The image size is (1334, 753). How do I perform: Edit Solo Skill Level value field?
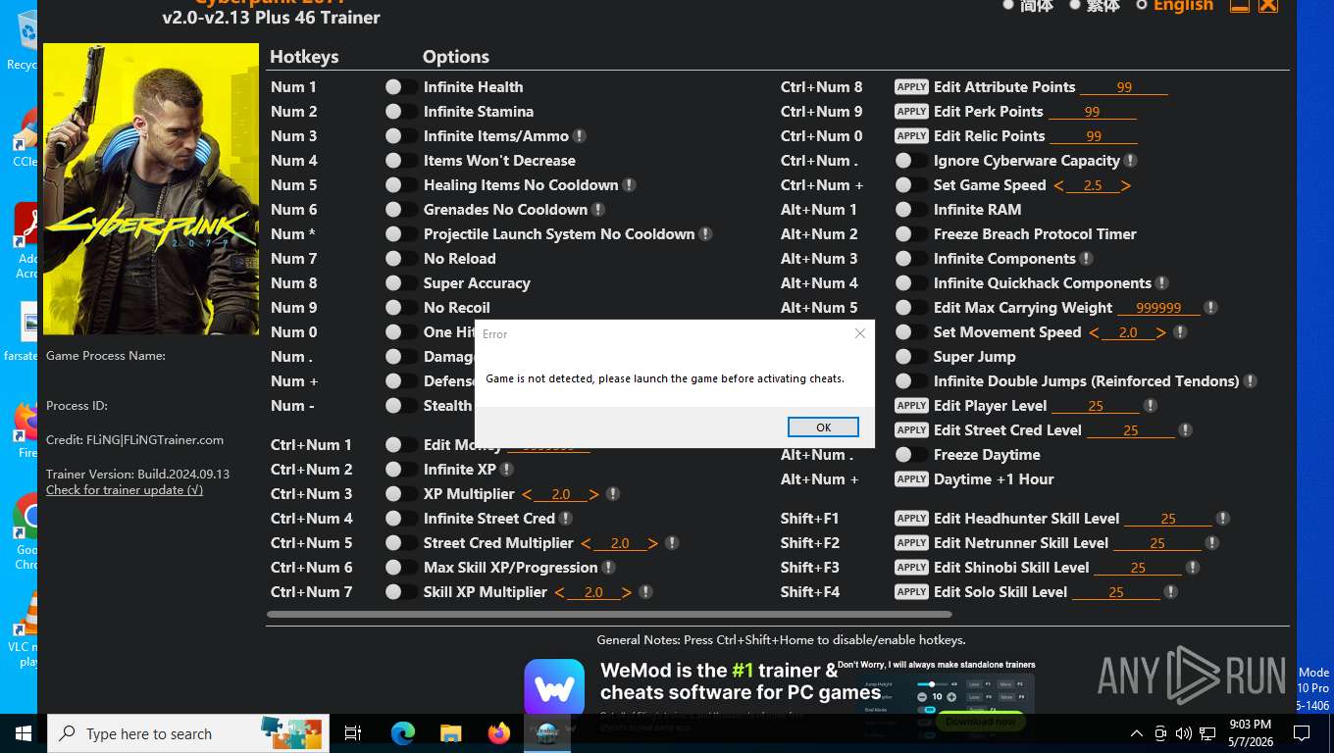1116,592
